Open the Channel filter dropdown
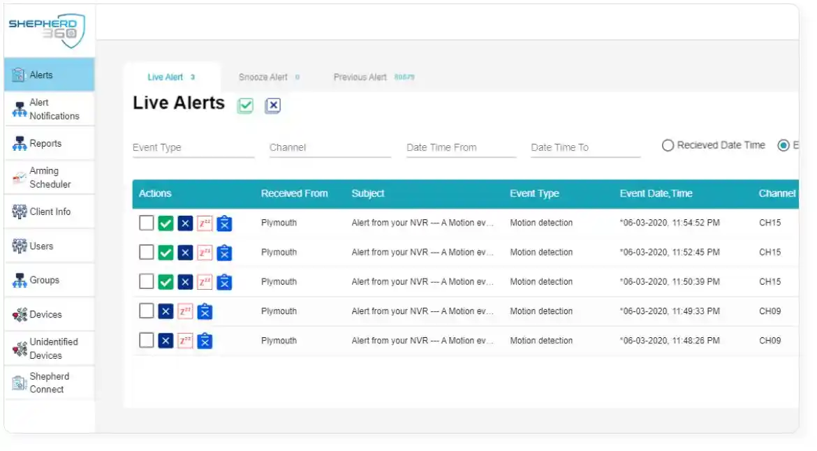This screenshot has width=817, height=451. click(x=330, y=148)
